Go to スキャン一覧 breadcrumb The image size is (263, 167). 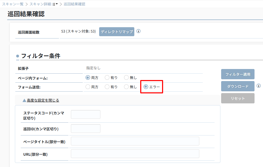tap(13, 4)
